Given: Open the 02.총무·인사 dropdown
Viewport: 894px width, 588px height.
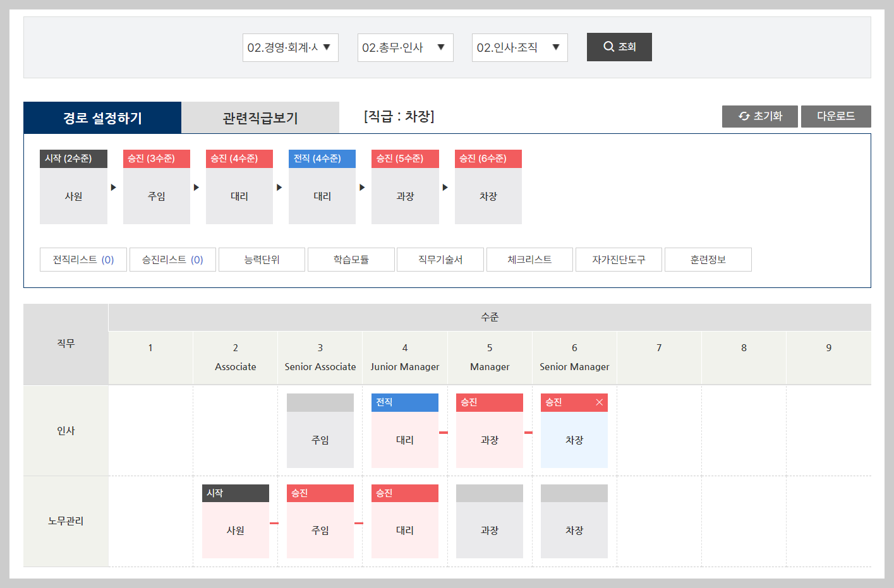Looking at the screenshot, I should coord(405,47).
